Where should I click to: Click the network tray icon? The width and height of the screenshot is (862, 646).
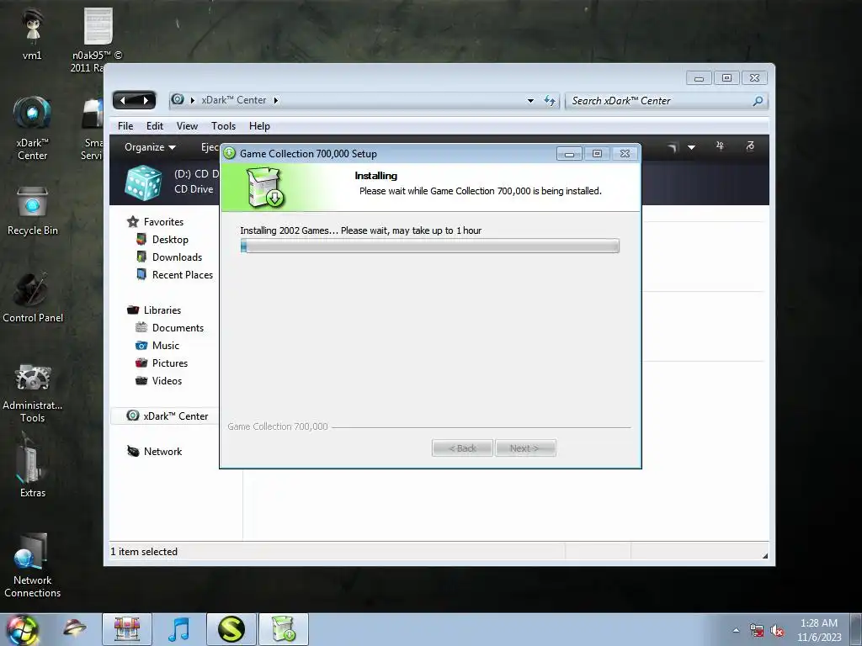pos(757,631)
